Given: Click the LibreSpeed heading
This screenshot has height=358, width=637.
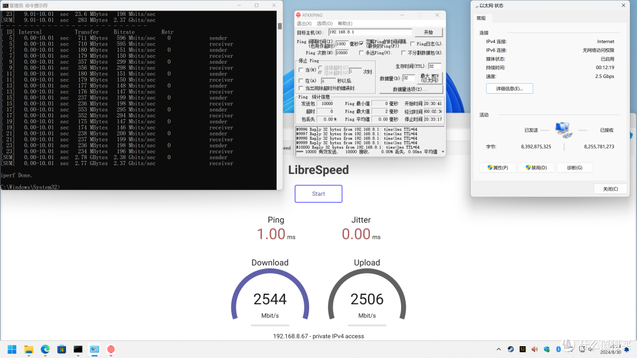Looking at the screenshot, I should [318, 170].
